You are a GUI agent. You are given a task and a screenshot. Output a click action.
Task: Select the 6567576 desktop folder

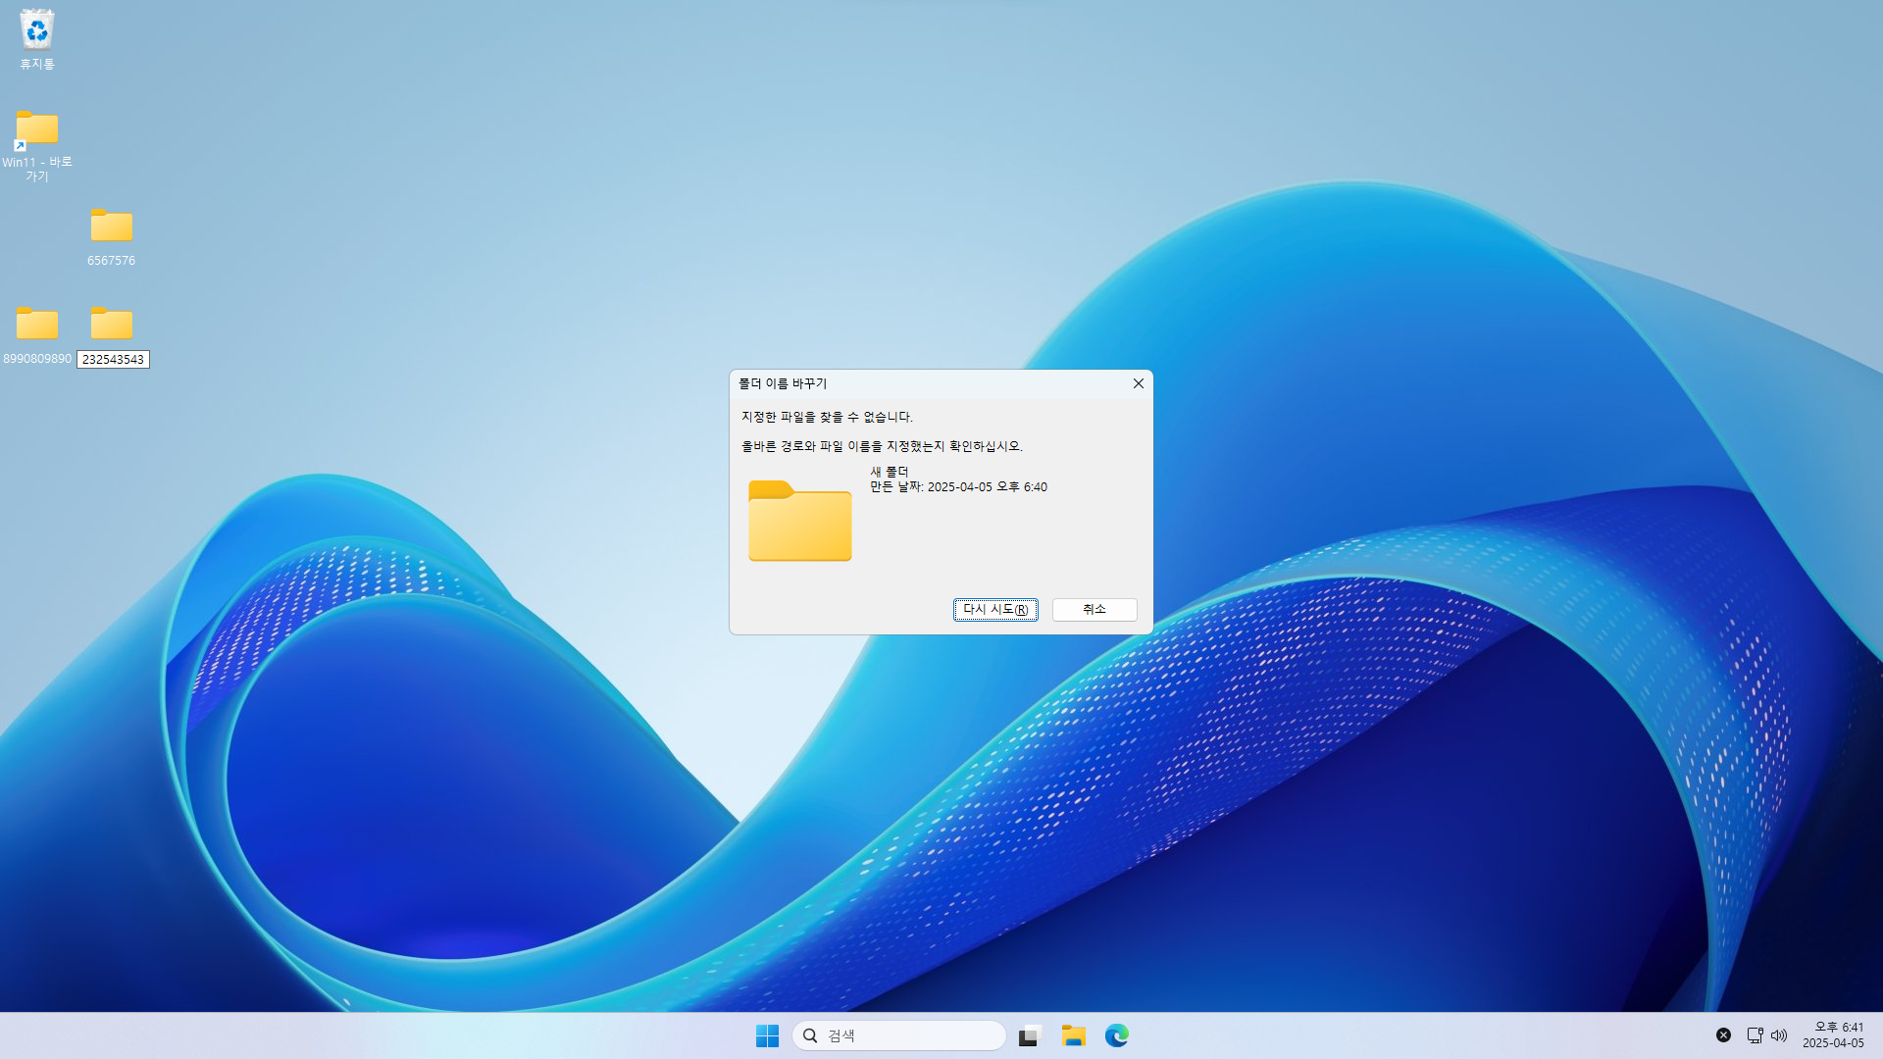click(x=111, y=227)
